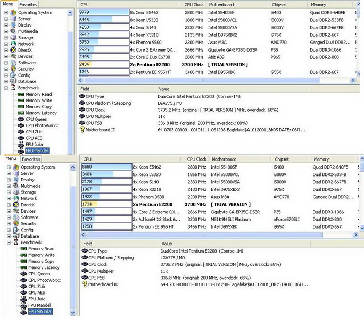Sort by CPU Clock column in upper results
Viewport: 364px width, 319px height.
pos(194,5)
